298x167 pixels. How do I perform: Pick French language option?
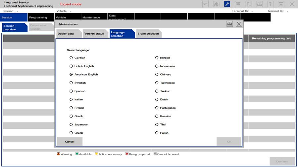point(71,108)
